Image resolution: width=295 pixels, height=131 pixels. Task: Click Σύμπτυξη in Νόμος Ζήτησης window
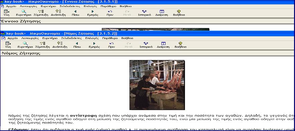click(x=42, y=45)
